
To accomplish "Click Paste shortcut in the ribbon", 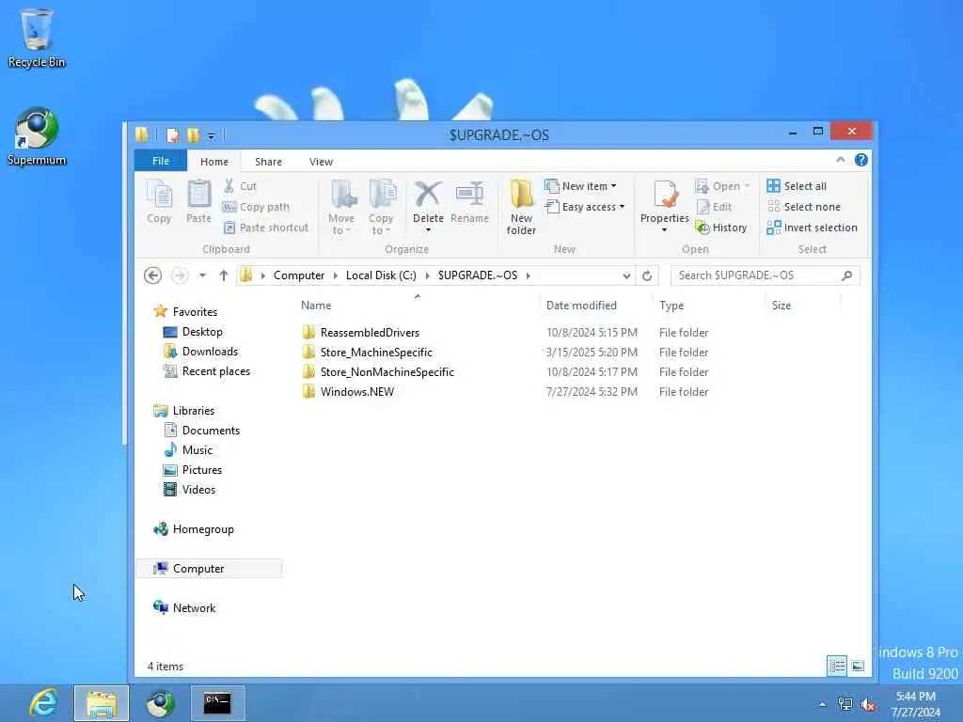I will pyautogui.click(x=266, y=228).
